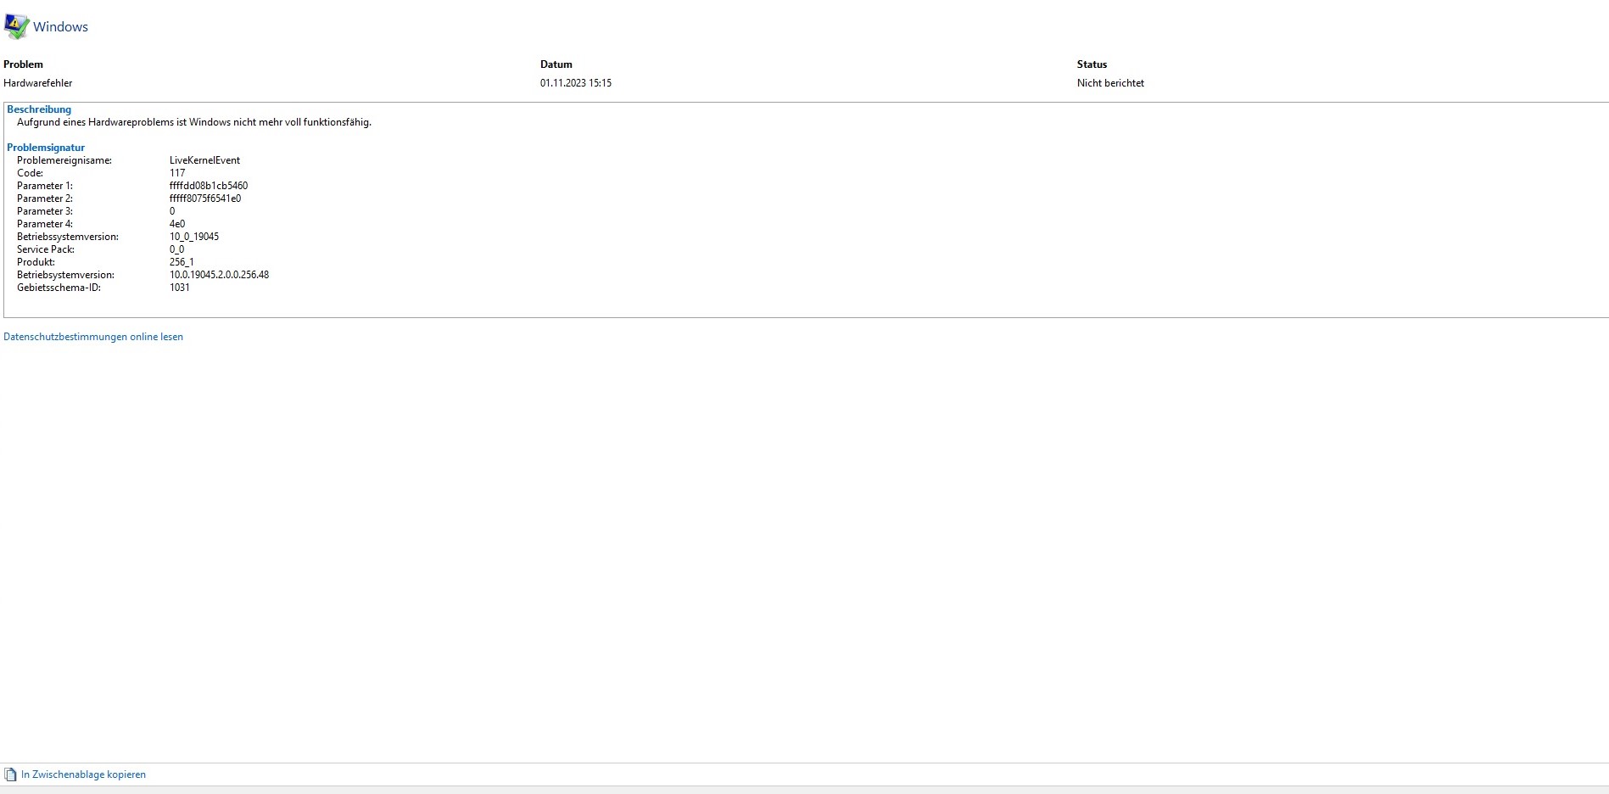1609x794 pixels.
Task: Click the 'Betriebssystemversion:' label
Action: [x=68, y=237]
